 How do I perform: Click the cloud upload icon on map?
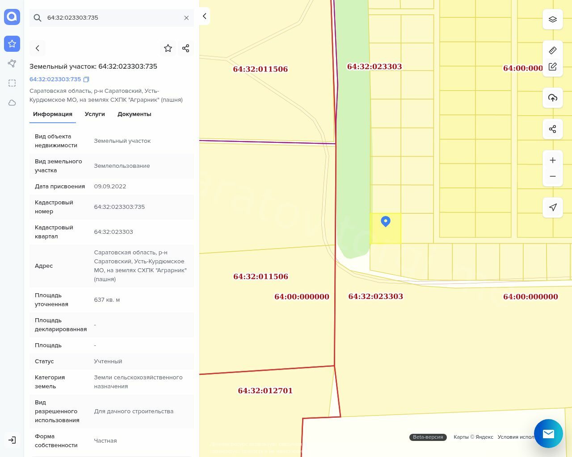pyautogui.click(x=552, y=98)
